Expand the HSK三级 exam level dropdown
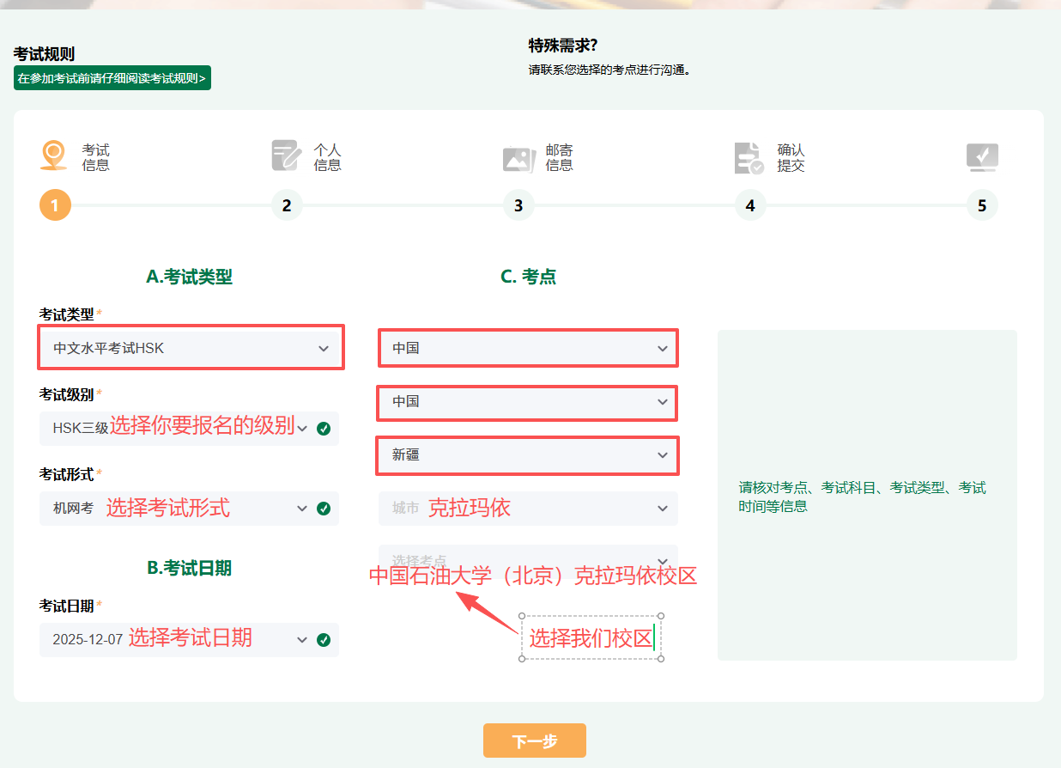 click(x=301, y=429)
